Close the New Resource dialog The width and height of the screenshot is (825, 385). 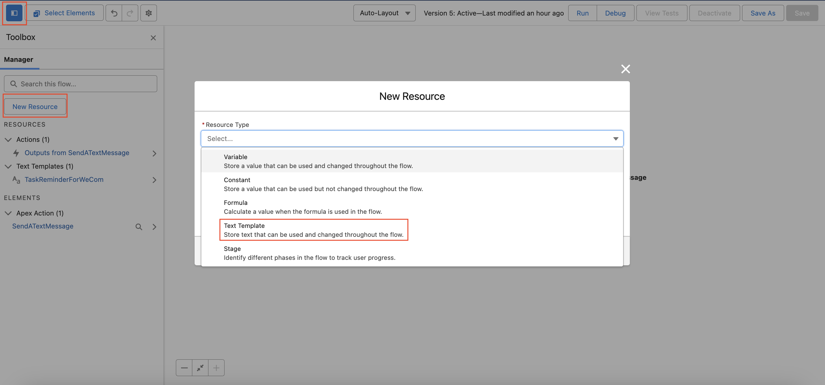626,69
